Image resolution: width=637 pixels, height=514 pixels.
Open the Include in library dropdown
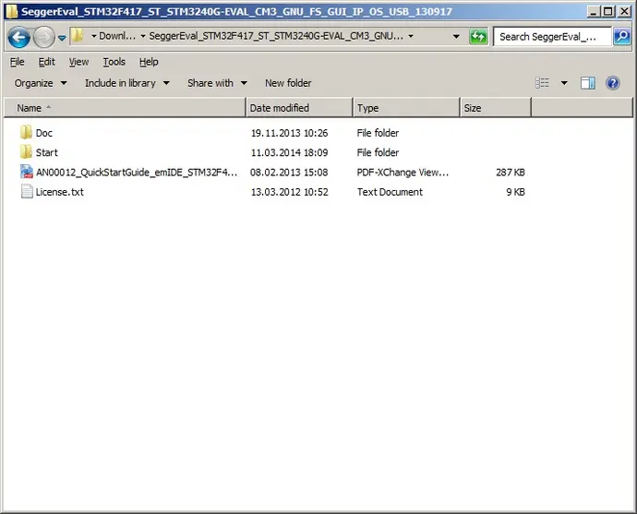(x=127, y=83)
